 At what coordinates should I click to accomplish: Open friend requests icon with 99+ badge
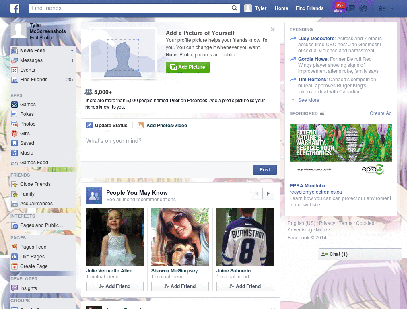tap(338, 8)
